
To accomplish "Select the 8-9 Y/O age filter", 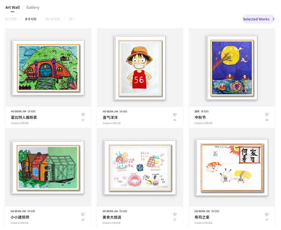I will (31, 19).
